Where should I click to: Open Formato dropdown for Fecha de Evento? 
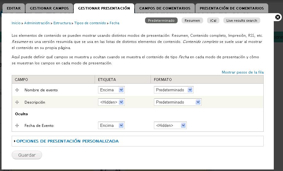(x=170, y=125)
